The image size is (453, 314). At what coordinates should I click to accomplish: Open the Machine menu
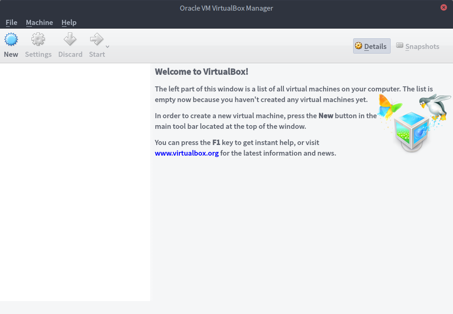pyautogui.click(x=39, y=23)
